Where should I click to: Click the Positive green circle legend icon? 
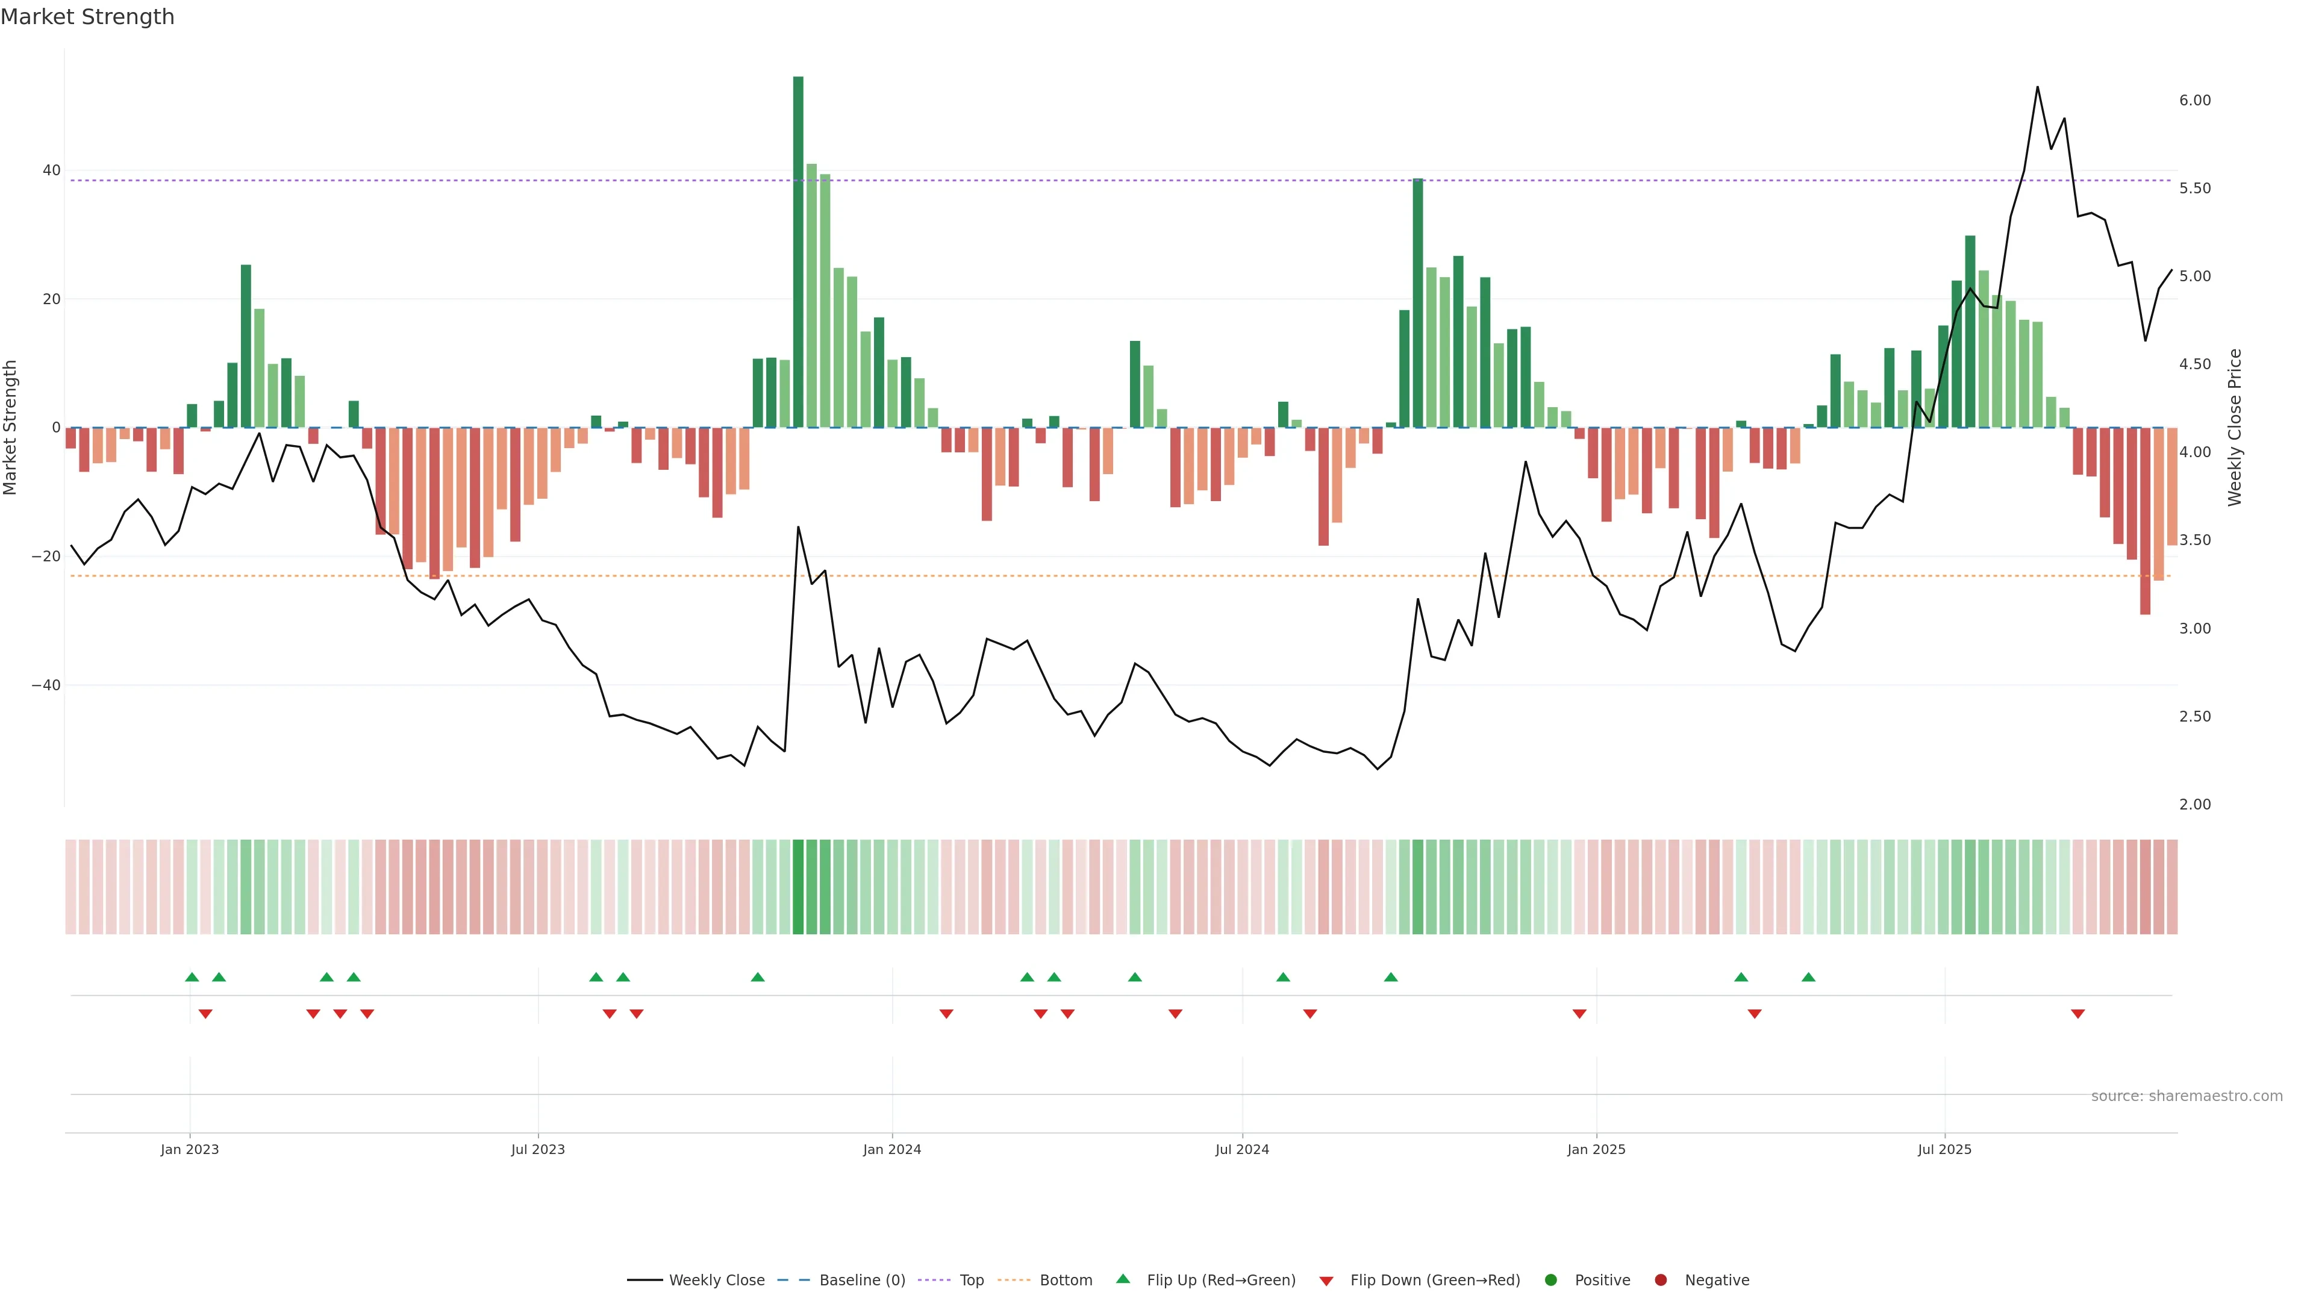[1550, 1281]
